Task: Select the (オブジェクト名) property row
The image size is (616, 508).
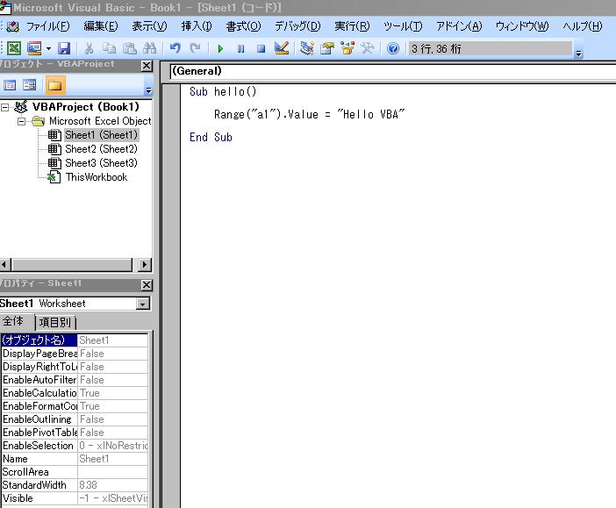Action: [x=75, y=340]
